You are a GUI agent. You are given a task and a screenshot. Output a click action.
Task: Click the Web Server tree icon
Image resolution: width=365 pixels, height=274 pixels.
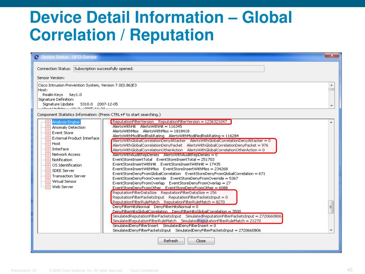coord(48,187)
